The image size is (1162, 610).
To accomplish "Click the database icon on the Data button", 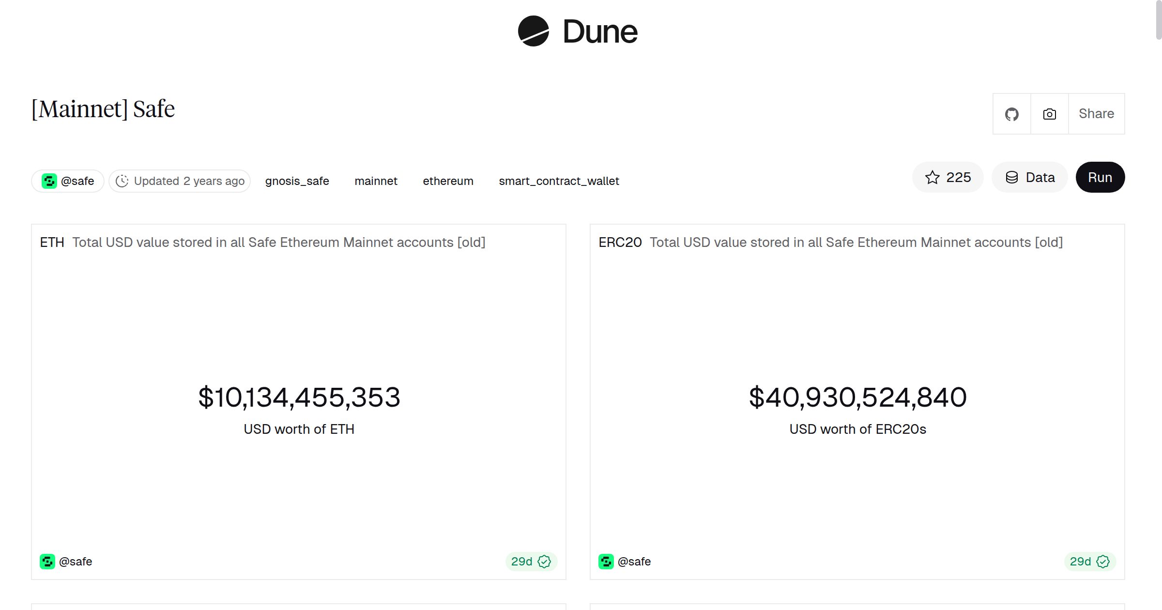I will 1012,177.
